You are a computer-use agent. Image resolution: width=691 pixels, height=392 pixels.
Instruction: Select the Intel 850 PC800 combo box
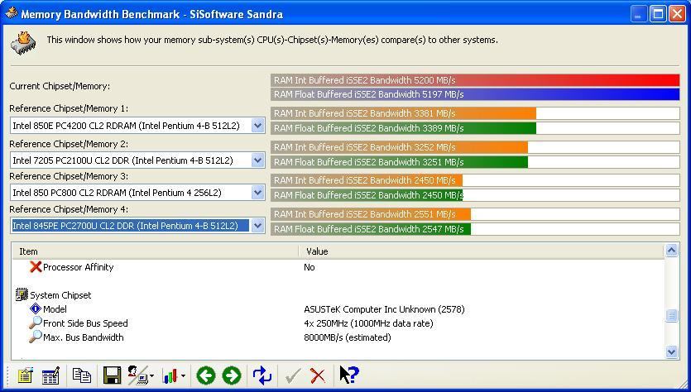coord(137,193)
